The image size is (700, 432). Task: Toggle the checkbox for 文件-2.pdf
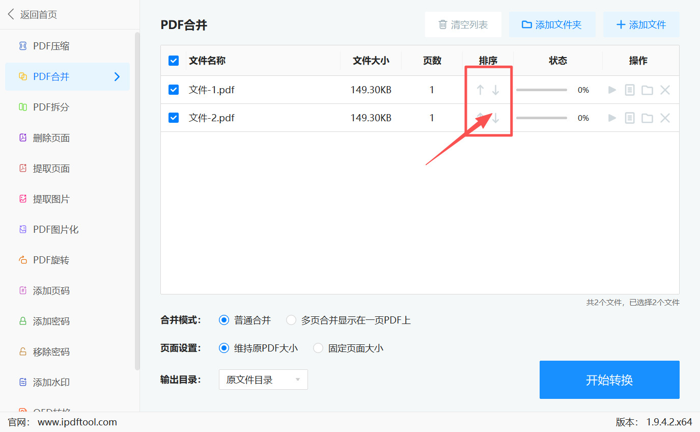click(174, 118)
